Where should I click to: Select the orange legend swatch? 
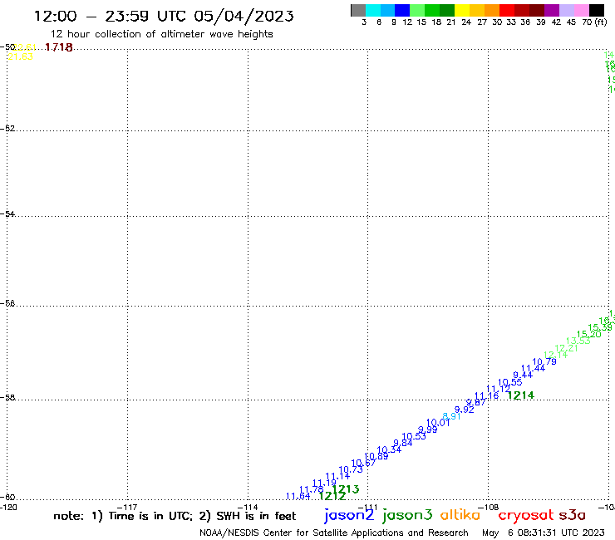(x=492, y=10)
